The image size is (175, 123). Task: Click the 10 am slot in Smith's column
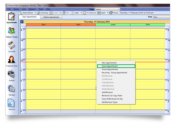tap(148, 44)
